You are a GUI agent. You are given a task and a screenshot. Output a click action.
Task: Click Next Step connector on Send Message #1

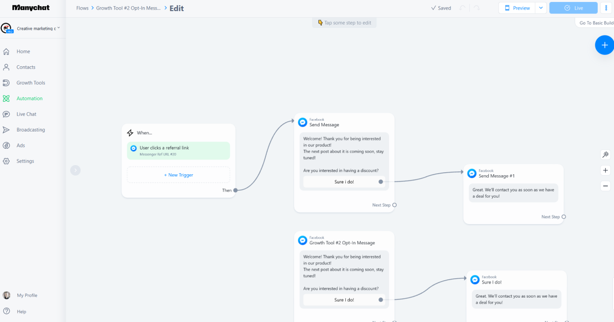click(564, 217)
